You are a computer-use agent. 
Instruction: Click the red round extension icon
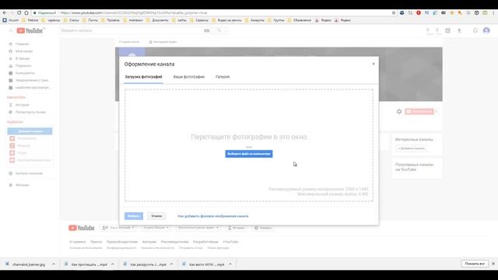click(419, 12)
